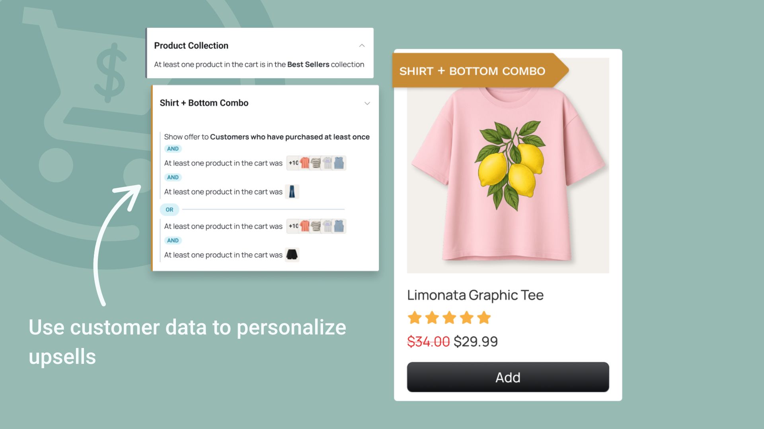
Task: Click the black shorts product thumbnail
Action: [292, 255]
